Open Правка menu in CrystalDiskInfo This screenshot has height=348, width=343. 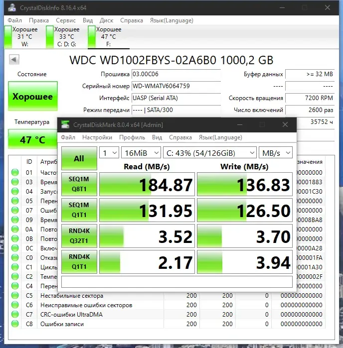pos(39,20)
